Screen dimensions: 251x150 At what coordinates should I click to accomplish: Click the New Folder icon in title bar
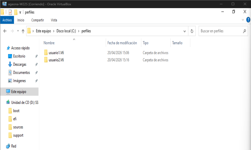pos(16,12)
